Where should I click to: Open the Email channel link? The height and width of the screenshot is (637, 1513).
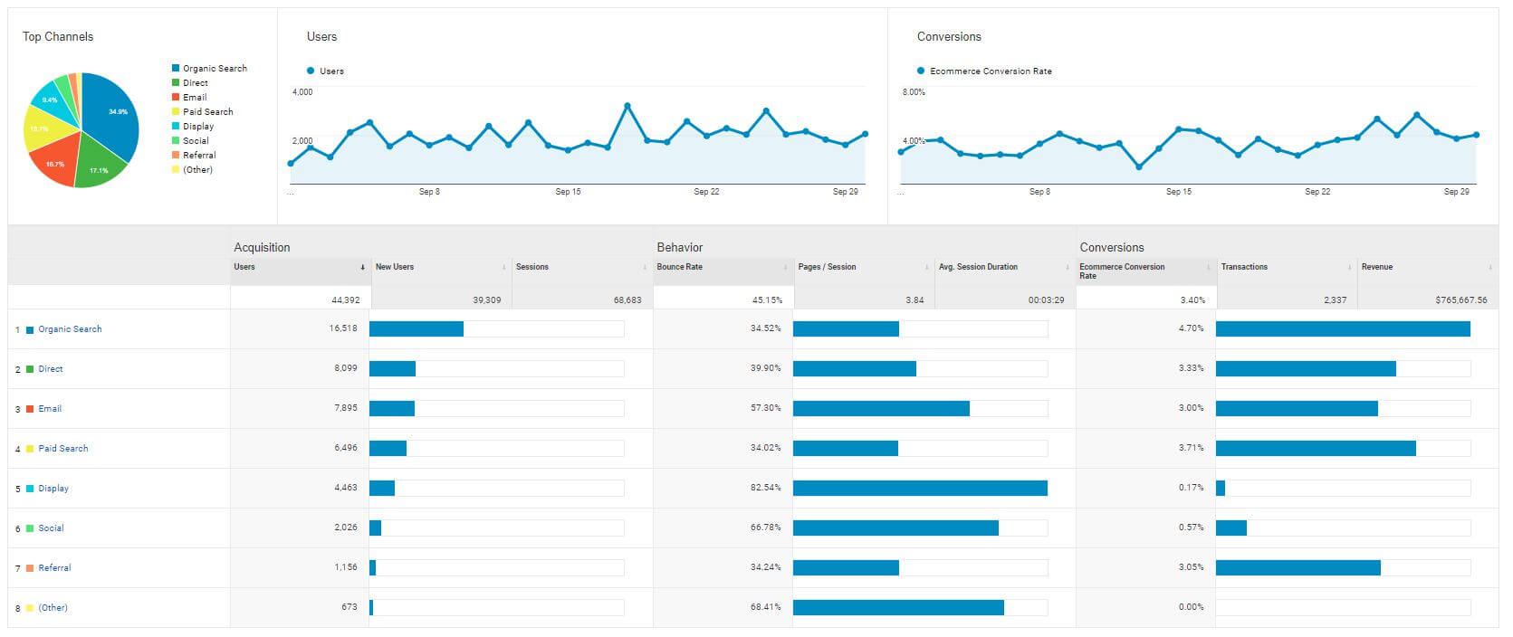pos(50,409)
